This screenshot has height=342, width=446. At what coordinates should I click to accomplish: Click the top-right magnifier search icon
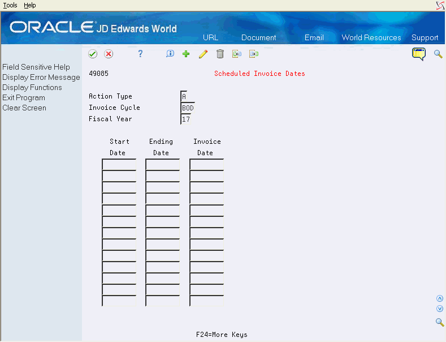(x=438, y=54)
